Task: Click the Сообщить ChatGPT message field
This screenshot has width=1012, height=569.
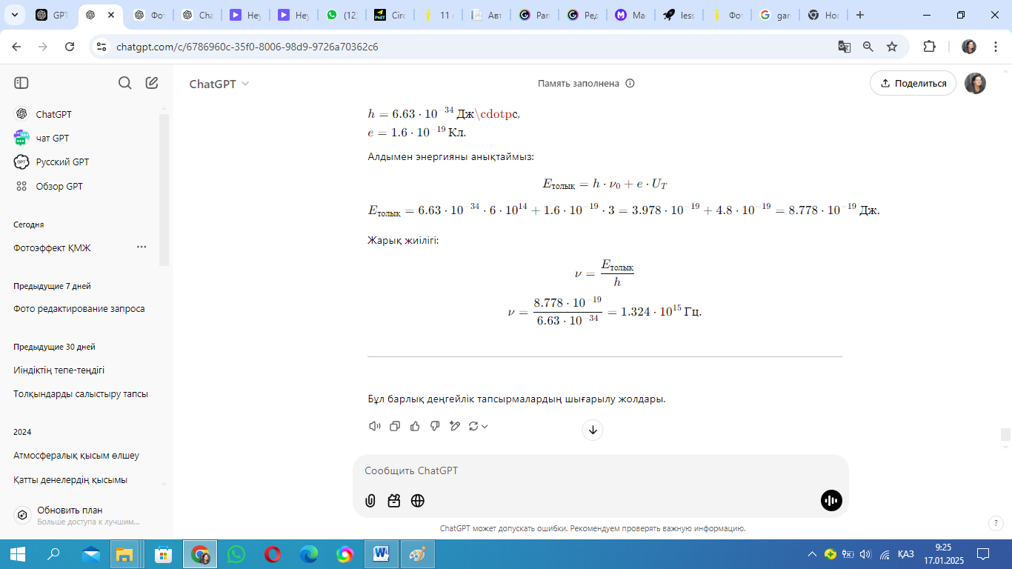Action: coord(600,471)
